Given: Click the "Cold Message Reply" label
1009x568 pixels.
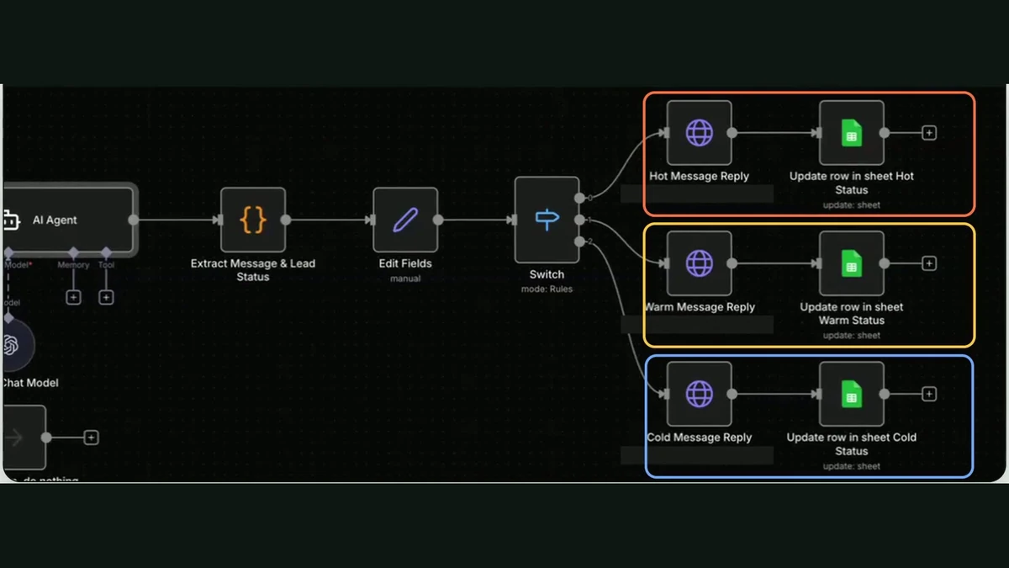Looking at the screenshot, I should (x=700, y=438).
